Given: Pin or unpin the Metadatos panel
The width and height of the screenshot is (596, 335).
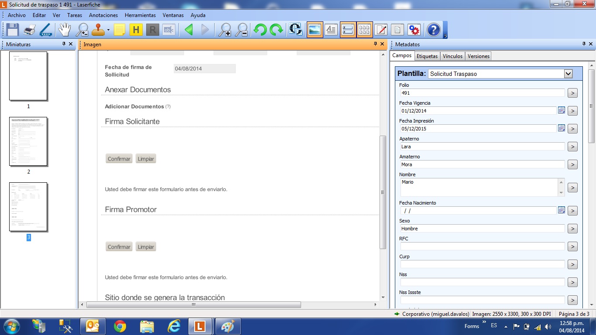Looking at the screenshot, I should point(584,44).
